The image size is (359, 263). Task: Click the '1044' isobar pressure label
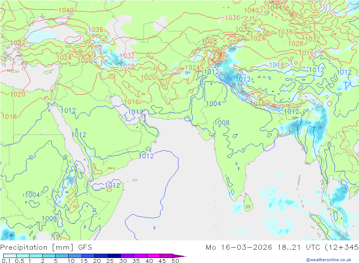[275, 7]
